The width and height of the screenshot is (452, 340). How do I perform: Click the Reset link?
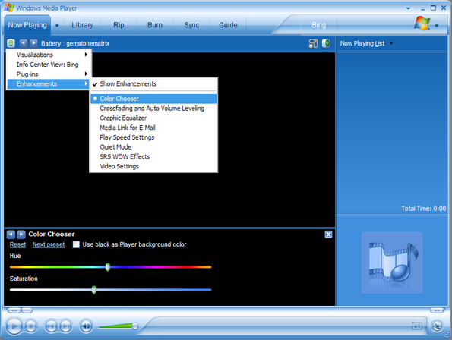pos(17,244)
